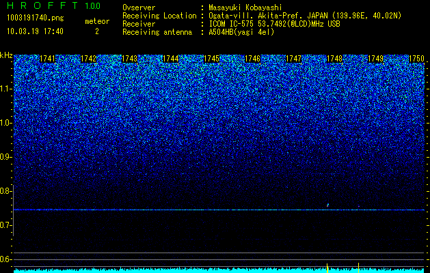Image resolution: width=430 pixels, height=273 pixels.
Task: Click the 1741 time marker
Action: point(47,59)
